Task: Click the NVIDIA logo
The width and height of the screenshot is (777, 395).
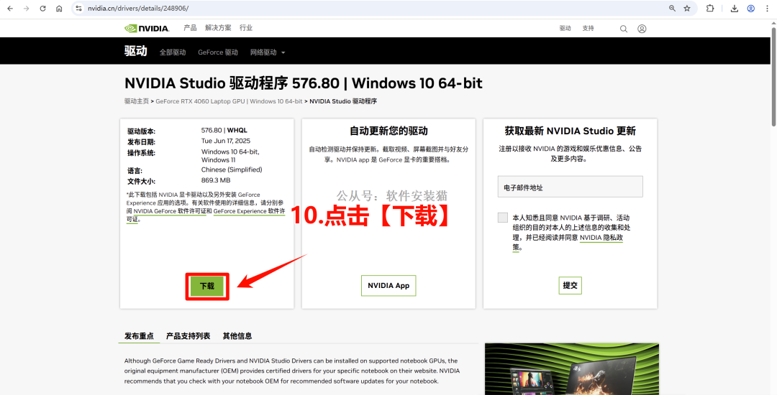Action: 147,28
